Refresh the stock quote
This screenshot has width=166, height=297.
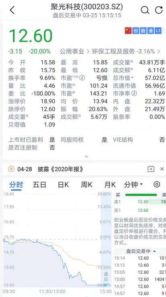pyautogui.click(x=159, y=10)
